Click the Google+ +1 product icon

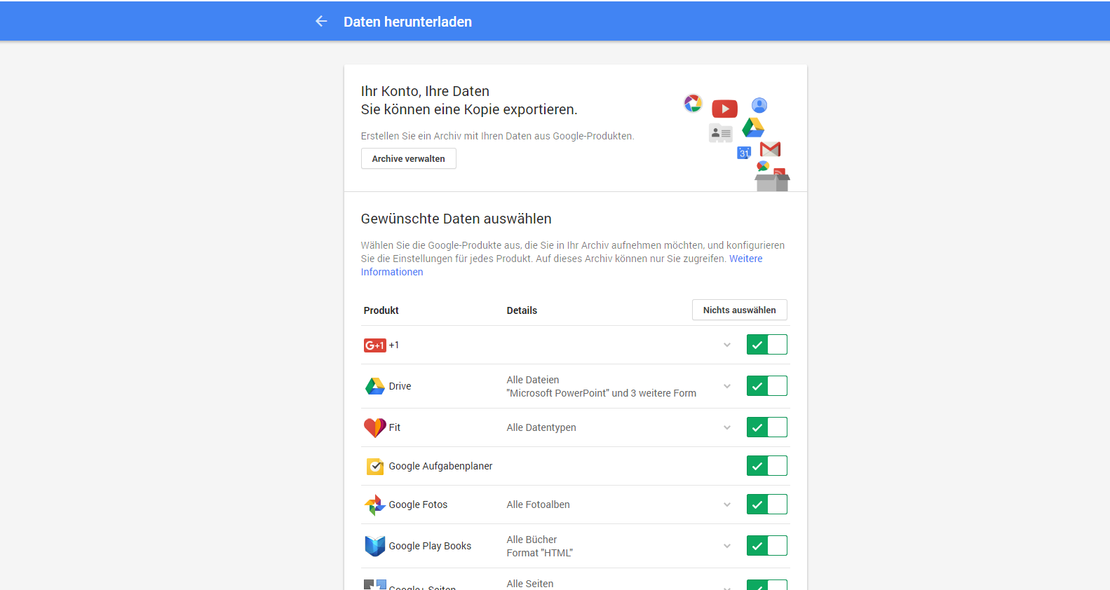374,345
